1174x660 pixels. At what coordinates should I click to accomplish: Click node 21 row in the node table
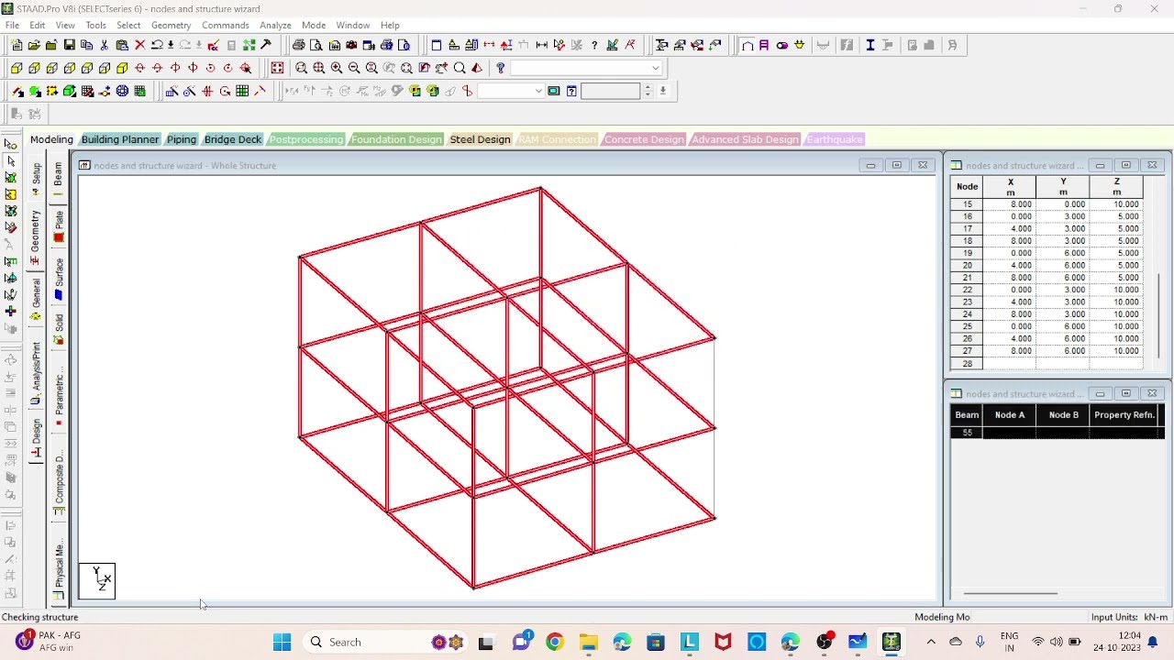click(1047, 278)
